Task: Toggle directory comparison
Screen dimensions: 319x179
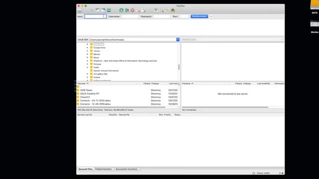Action: click(x=161, y=10)
